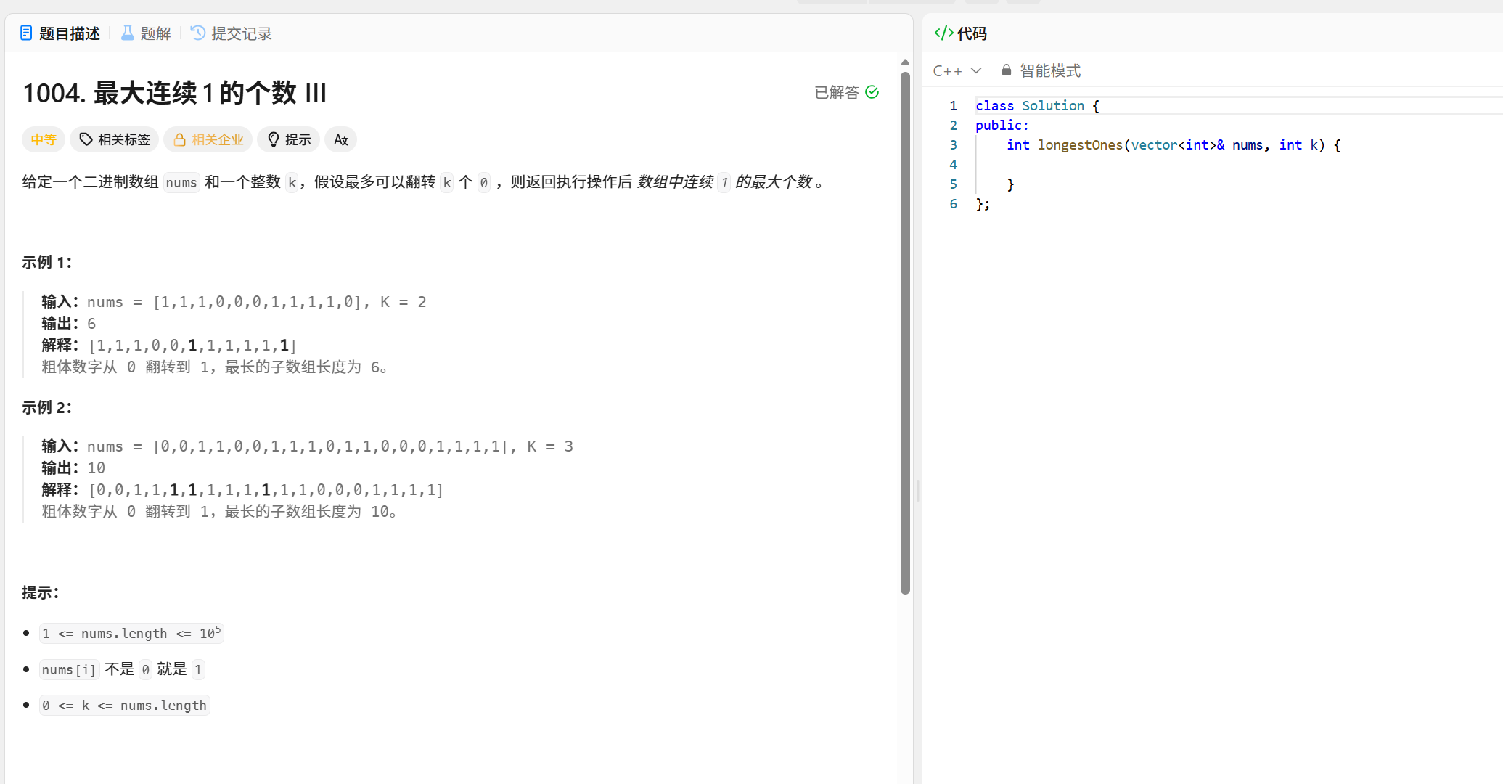Toggle the 智能模式 lock setting

[x=1041, y=70]
